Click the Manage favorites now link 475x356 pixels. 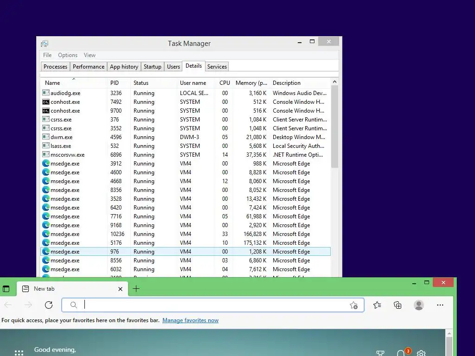tap(190, 320)
